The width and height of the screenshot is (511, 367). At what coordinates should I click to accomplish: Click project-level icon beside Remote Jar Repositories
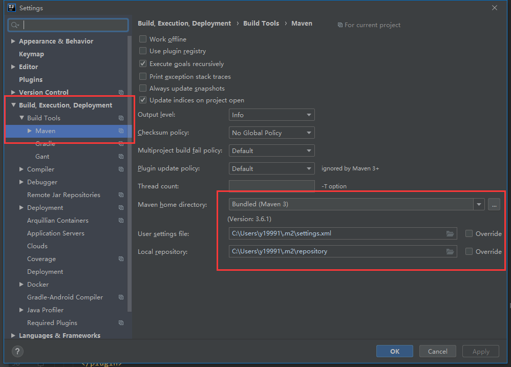(121, 195)
